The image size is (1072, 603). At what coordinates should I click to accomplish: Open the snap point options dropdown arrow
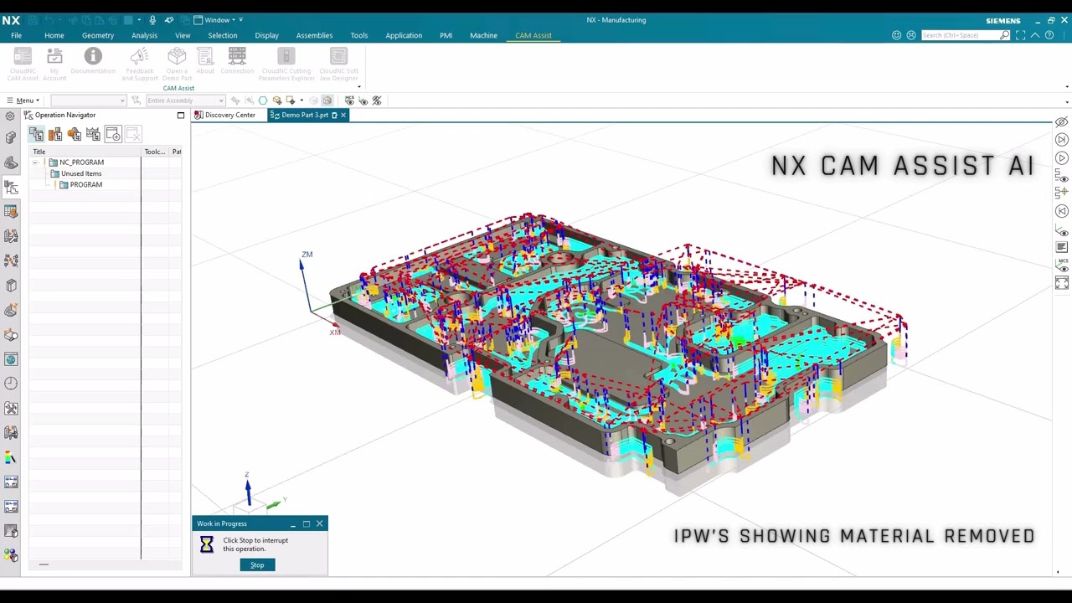click(x=301, y=100)
